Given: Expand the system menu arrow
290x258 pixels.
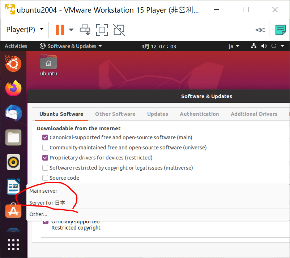Looking at the screenshot, I should click(x=282, y=46).
